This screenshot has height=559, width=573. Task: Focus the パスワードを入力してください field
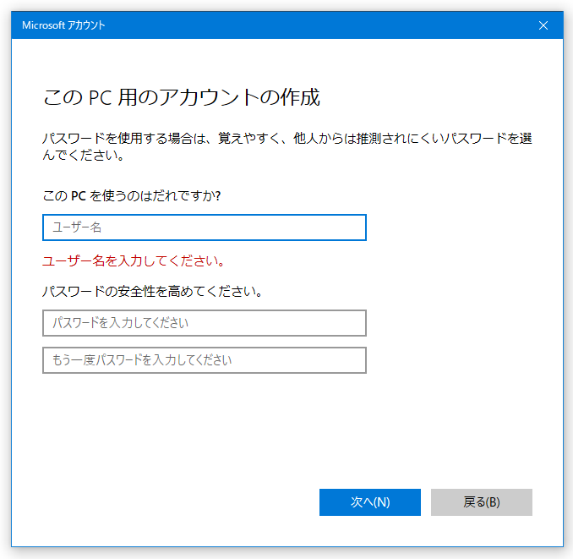tap(205, 323)
